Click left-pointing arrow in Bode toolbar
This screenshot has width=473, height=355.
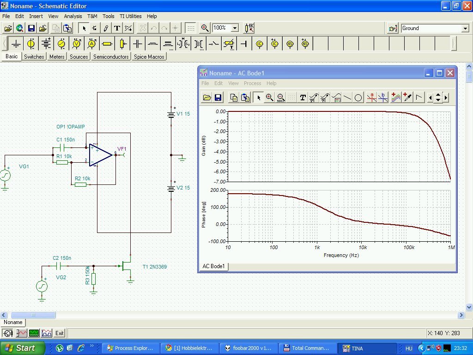(x=430, y=98)
